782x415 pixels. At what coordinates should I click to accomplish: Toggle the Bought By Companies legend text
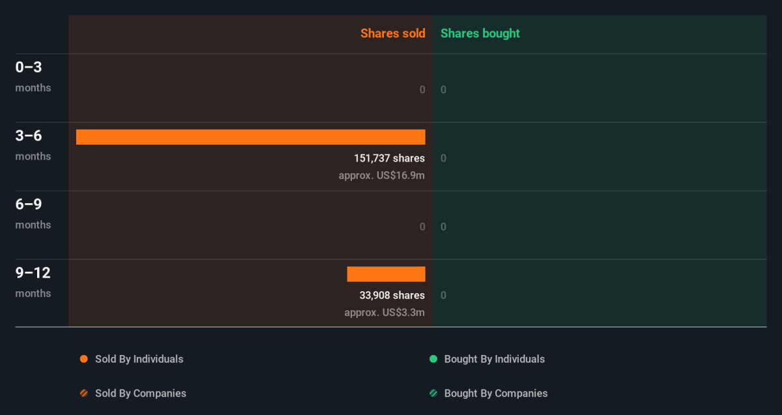(495, 394)
